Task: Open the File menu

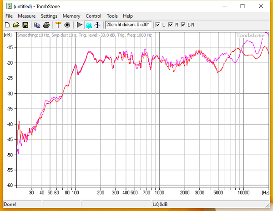Action: tap(9, 16)
